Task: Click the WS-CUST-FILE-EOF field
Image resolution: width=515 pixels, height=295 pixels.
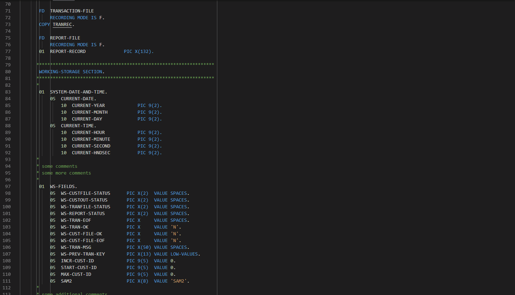Action: coord(83,241)
